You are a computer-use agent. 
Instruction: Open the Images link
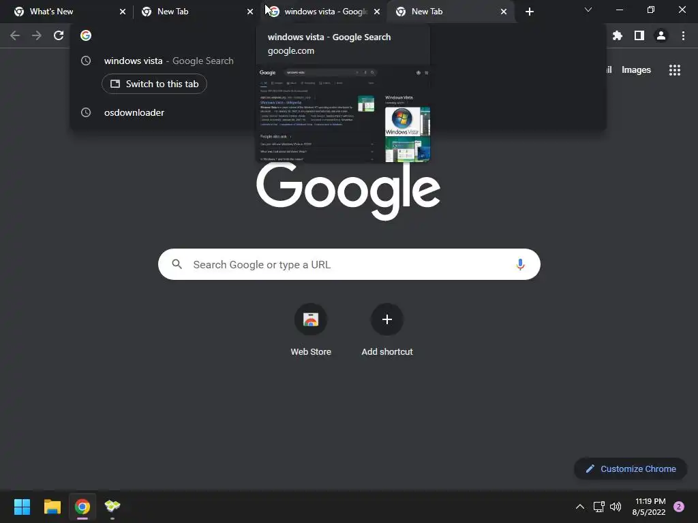tap(636, 70)
